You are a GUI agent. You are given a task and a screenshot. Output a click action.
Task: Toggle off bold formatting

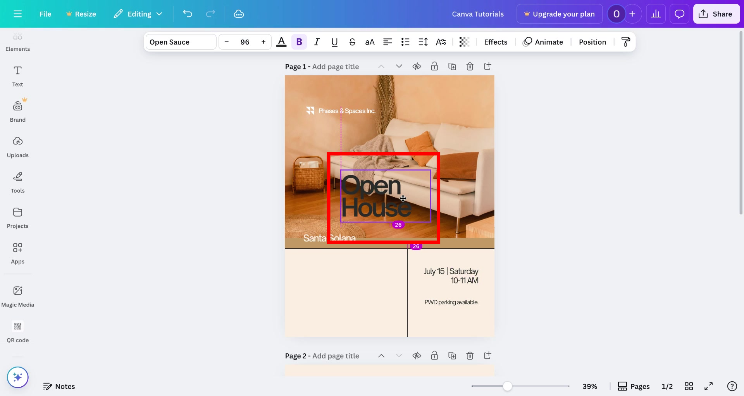pos(299,42)
